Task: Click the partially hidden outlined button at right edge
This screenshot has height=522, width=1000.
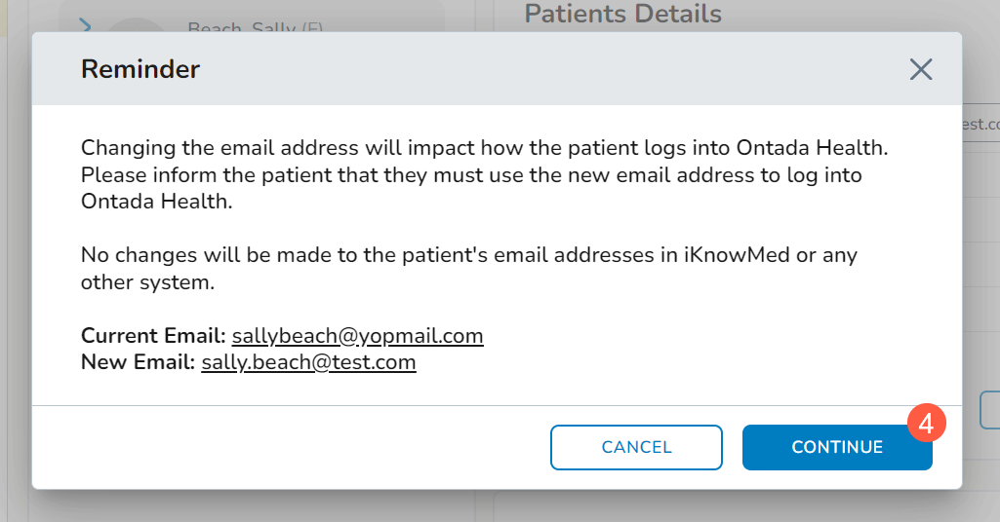Action: pyautogui.click(x=990, y=410)
